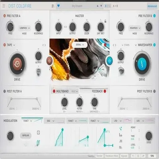This screenshot has height=159, width=159.
Task: Select the ramp shape draw tool
Action: [x=120, y=141]
